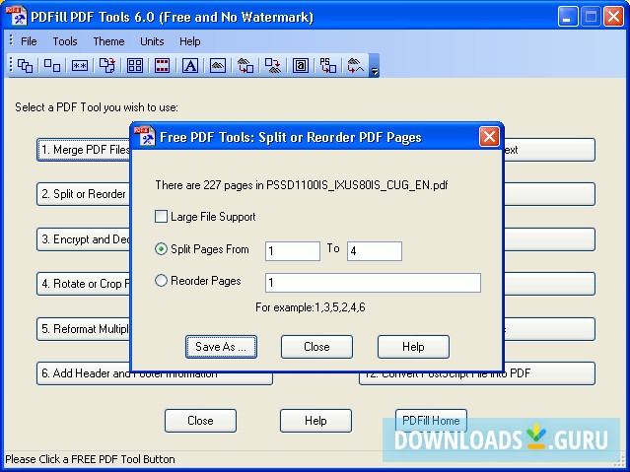Click the Encrypt and Decrypt asterisk icon
The image size is (630, 472).
pos(80,65)
